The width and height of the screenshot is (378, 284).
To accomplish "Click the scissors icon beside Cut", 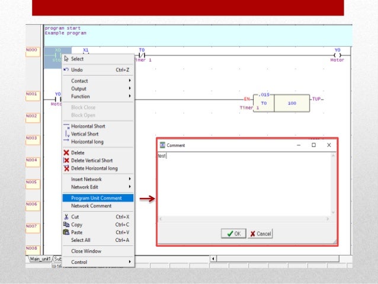I will tap(66, 216).
